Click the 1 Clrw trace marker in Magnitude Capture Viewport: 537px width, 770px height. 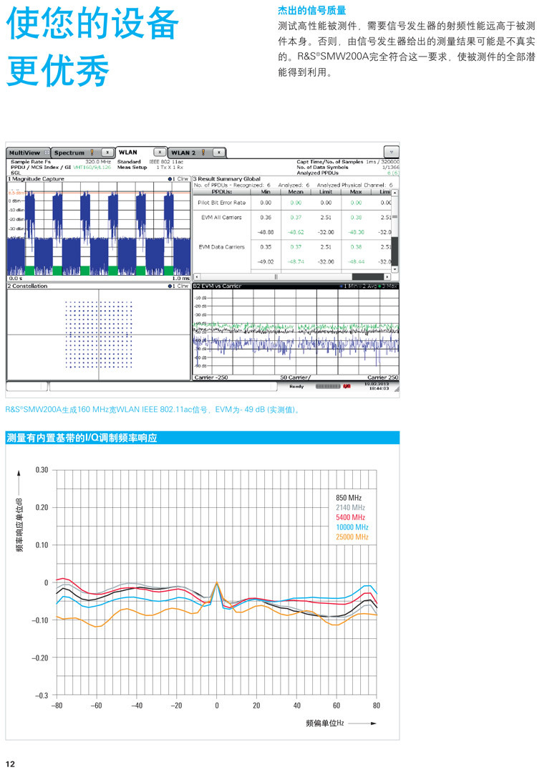pyautogui.click(x=178, y=179)
